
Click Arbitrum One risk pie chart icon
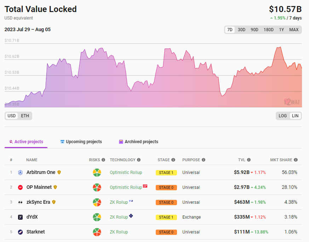pyautogui.click(x=97, y=173)
